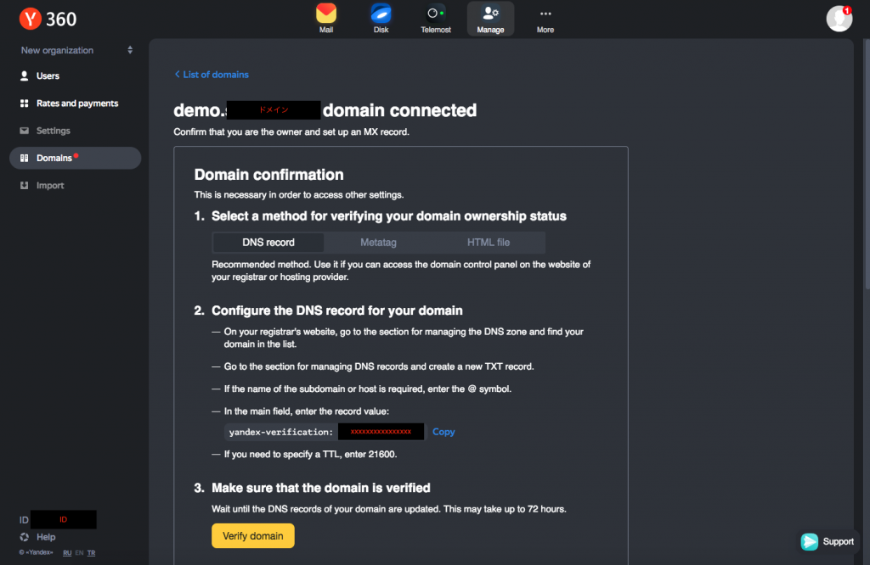Image resolution: width=870 pixels, height=565 pixels.
Task: Copy the yandex-verification record value
Action: coord(443,432)
